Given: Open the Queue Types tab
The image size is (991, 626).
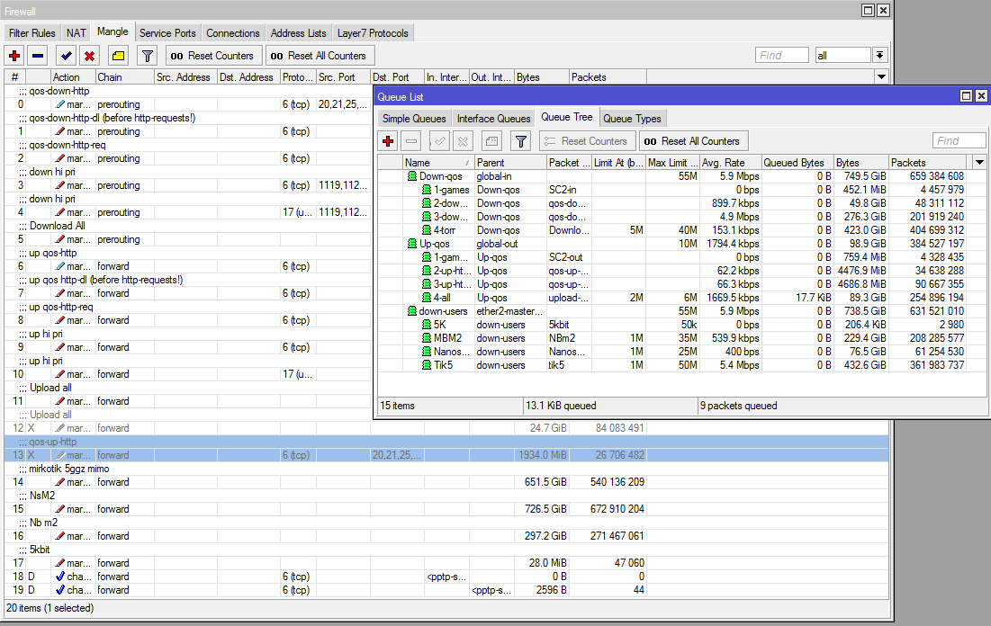Looking at the screenshot, I should click(632, 119).
